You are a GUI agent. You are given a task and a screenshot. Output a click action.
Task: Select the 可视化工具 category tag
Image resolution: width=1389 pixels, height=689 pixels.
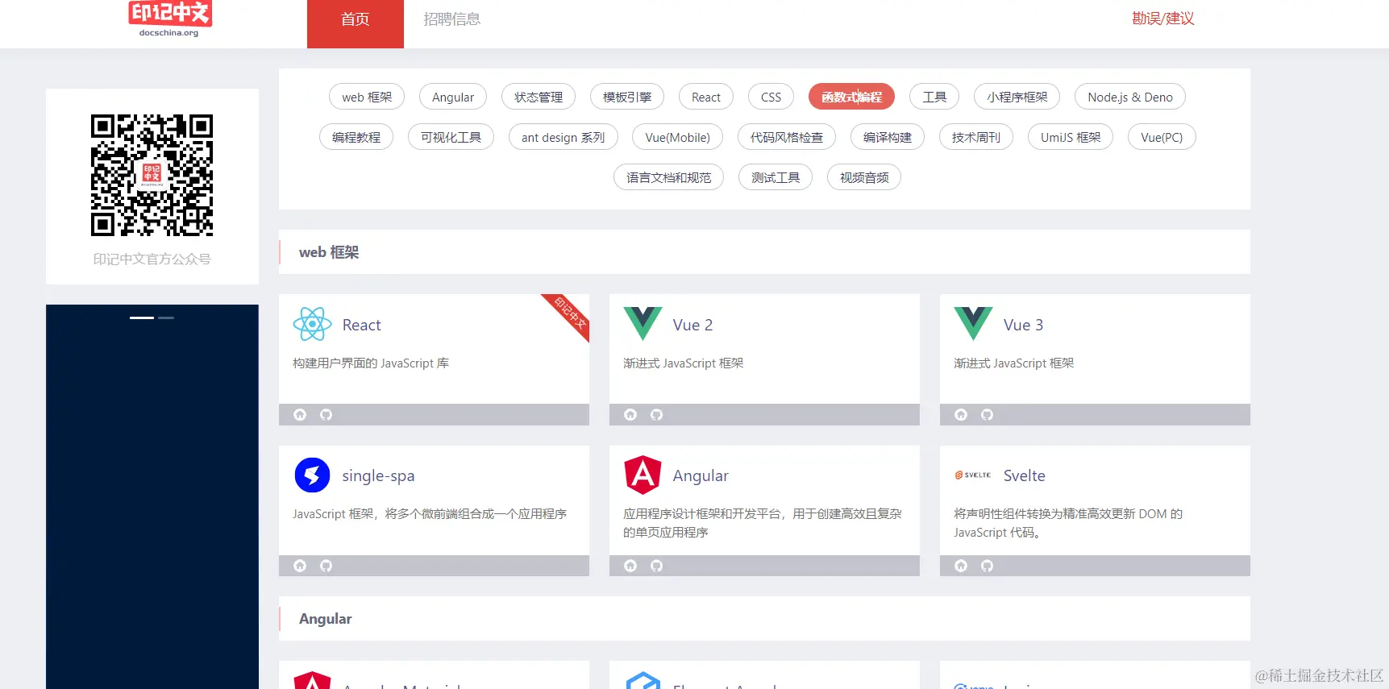(451, 137)
